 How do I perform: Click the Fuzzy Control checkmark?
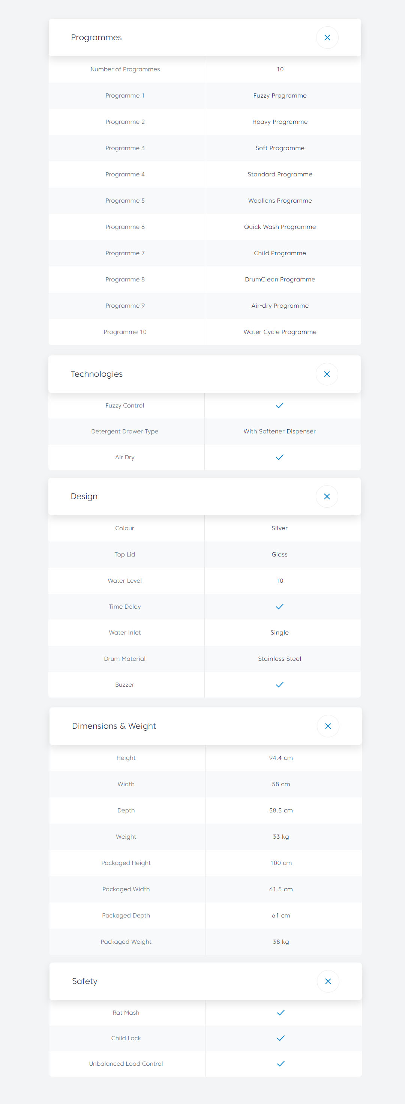click(x=279, y=405)
